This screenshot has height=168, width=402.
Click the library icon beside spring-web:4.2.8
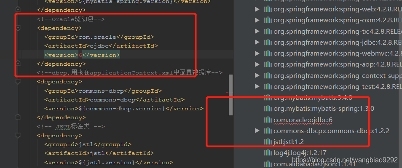click(x=268, y=10)
